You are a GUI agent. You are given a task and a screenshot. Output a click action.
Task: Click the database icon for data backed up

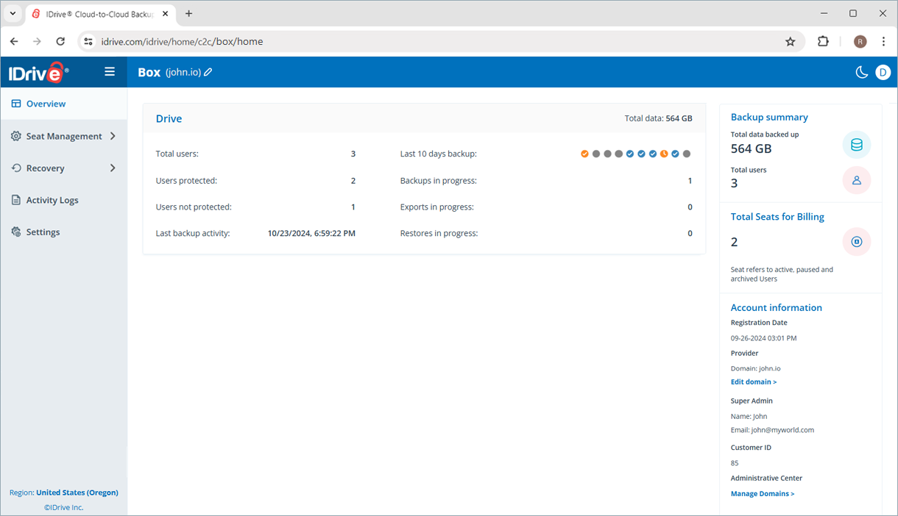[856, 145]
